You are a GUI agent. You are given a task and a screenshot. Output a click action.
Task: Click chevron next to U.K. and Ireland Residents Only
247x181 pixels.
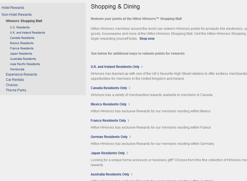(x=142, y=66)
